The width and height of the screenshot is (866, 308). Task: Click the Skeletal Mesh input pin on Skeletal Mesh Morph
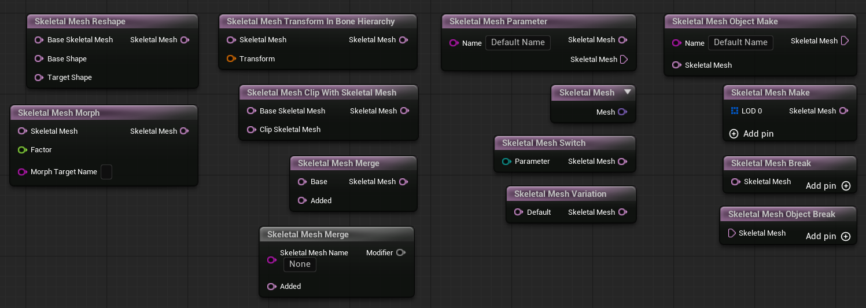click(22, 131)
